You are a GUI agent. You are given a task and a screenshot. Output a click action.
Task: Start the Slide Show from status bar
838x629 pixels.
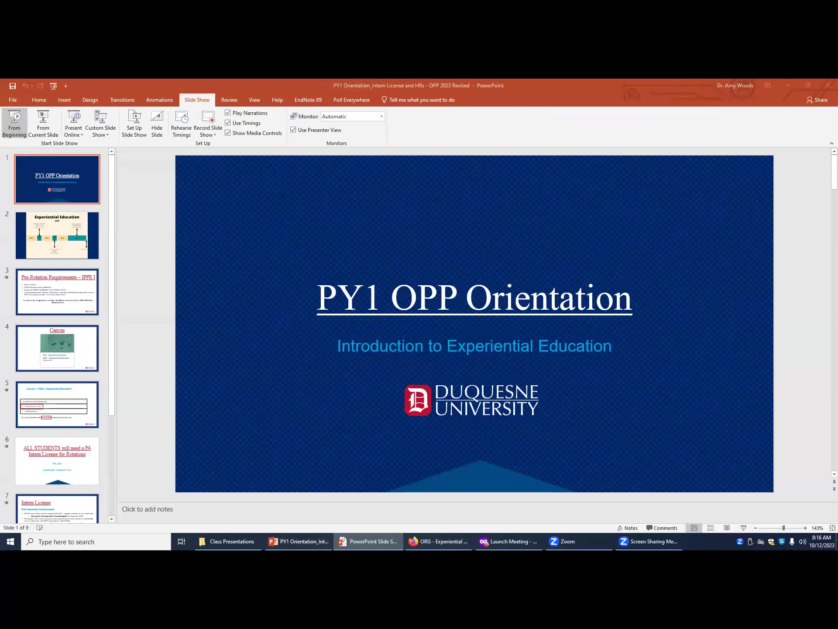tap(742, 528)
